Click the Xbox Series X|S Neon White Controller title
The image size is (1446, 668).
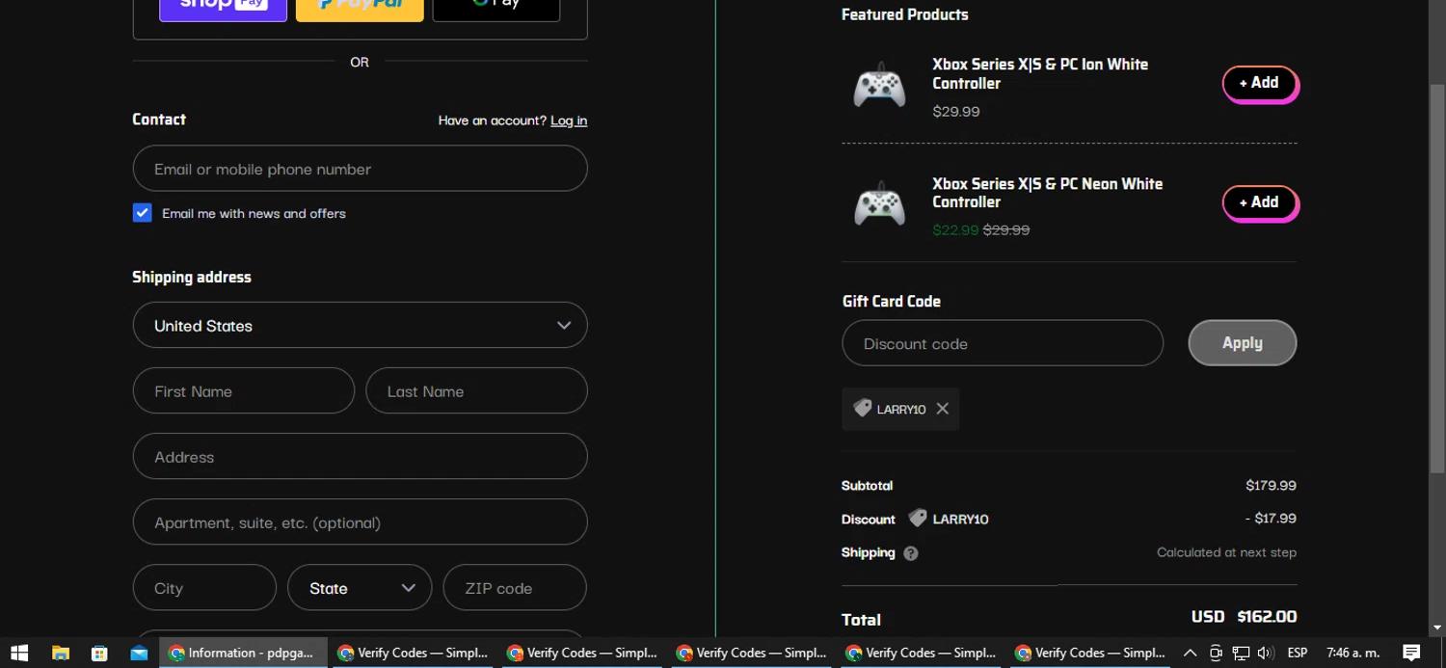pos(1048,193)
